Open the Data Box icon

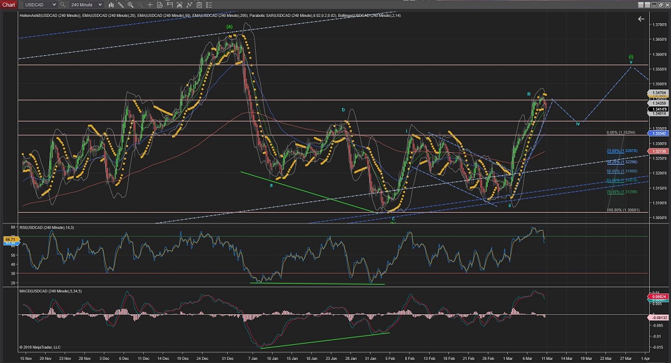pos(199,5)
